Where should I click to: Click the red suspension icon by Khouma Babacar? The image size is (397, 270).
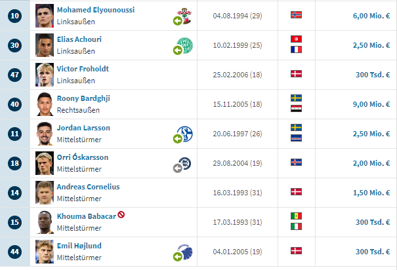pyautogui.click(x=121, y=214)
